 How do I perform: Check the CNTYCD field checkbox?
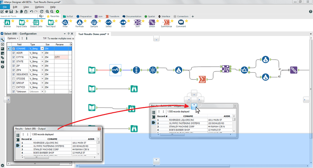[14, 87]
